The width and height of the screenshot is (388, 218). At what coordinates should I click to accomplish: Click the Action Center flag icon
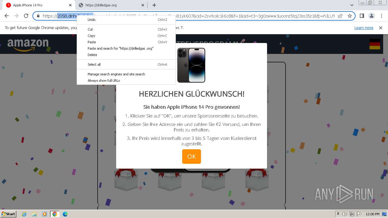(359, 214)
